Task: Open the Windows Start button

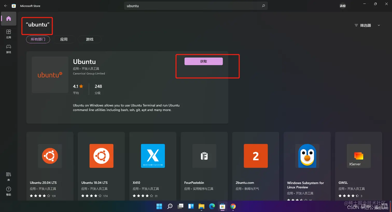Action: coord(159,206)
